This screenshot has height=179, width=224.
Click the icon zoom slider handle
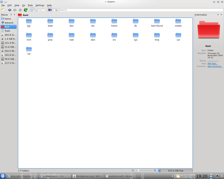(x=138, y=171)
